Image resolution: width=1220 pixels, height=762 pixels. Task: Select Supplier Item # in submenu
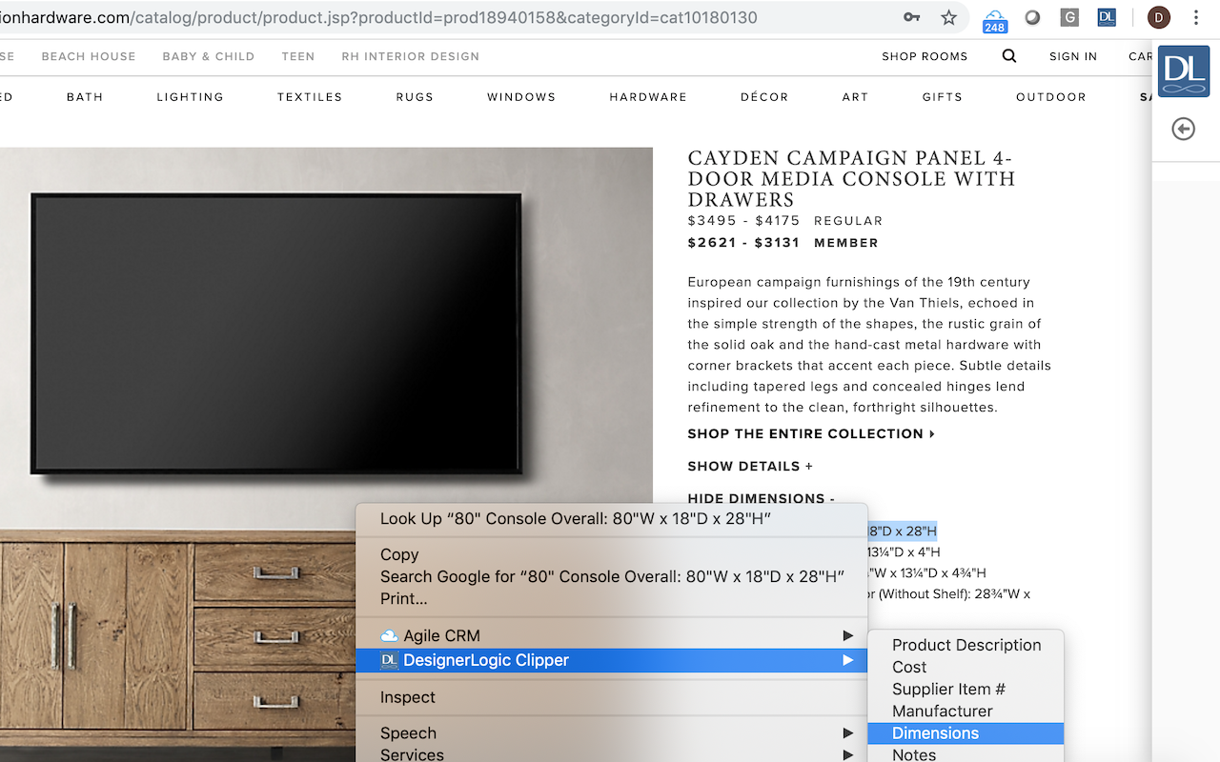tap(966, 689)
